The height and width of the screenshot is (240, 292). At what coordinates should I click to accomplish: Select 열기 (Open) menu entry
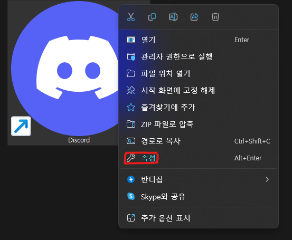[199, 40]
